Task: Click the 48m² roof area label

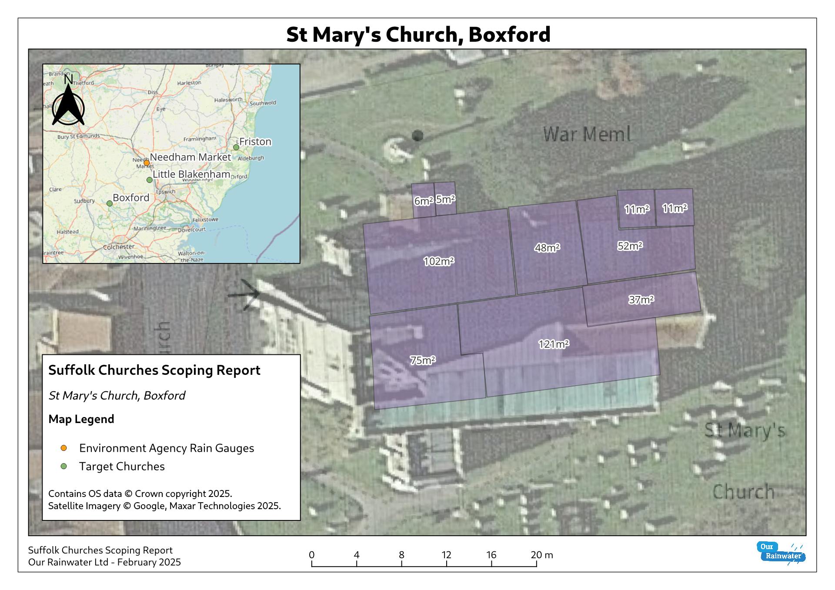Action: pyautogui.click(x=547, y=248)
